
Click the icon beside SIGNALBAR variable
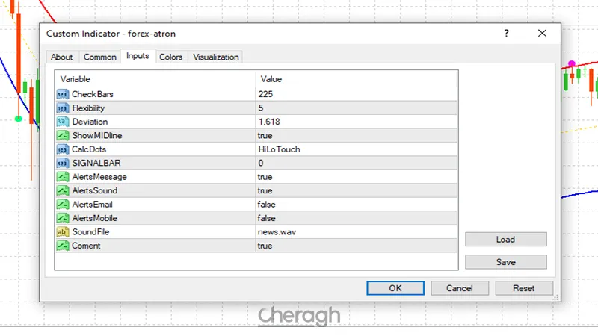pyautogui.click(x=63, y=163)
